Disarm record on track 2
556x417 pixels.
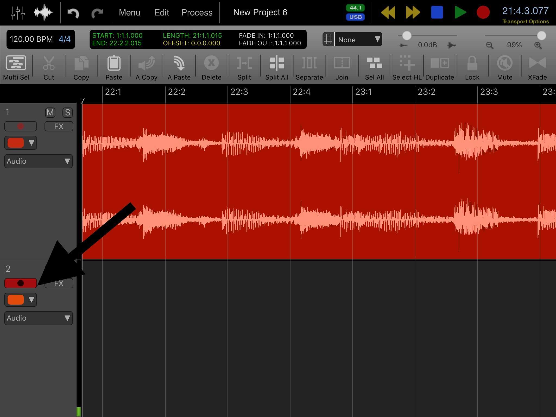[21, 283]
